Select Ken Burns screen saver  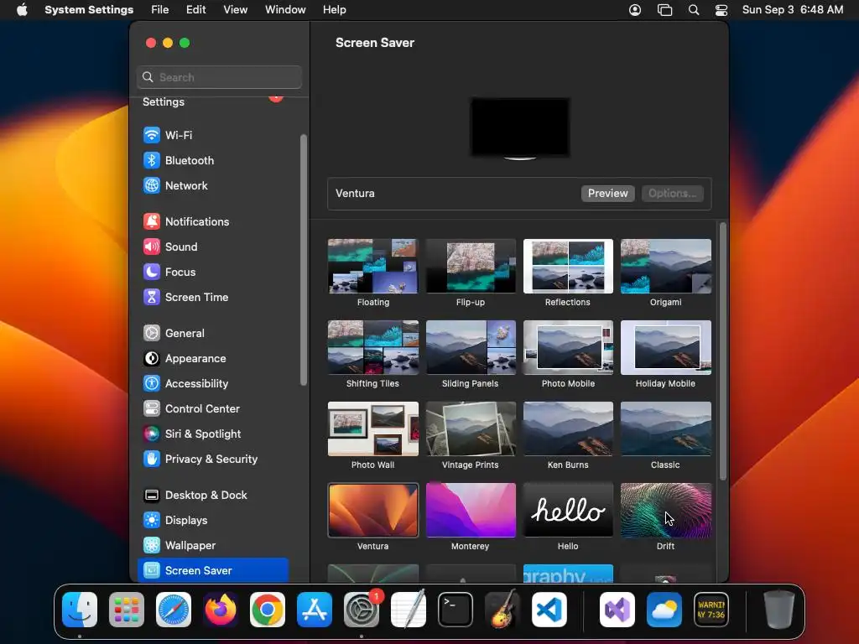568,428
